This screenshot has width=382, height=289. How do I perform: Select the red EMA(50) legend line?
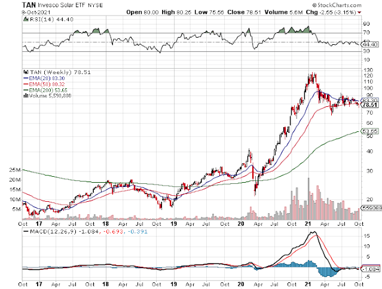26,84
